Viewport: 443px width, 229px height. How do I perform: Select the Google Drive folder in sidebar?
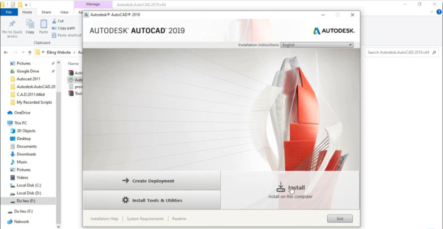coord(27,71)
